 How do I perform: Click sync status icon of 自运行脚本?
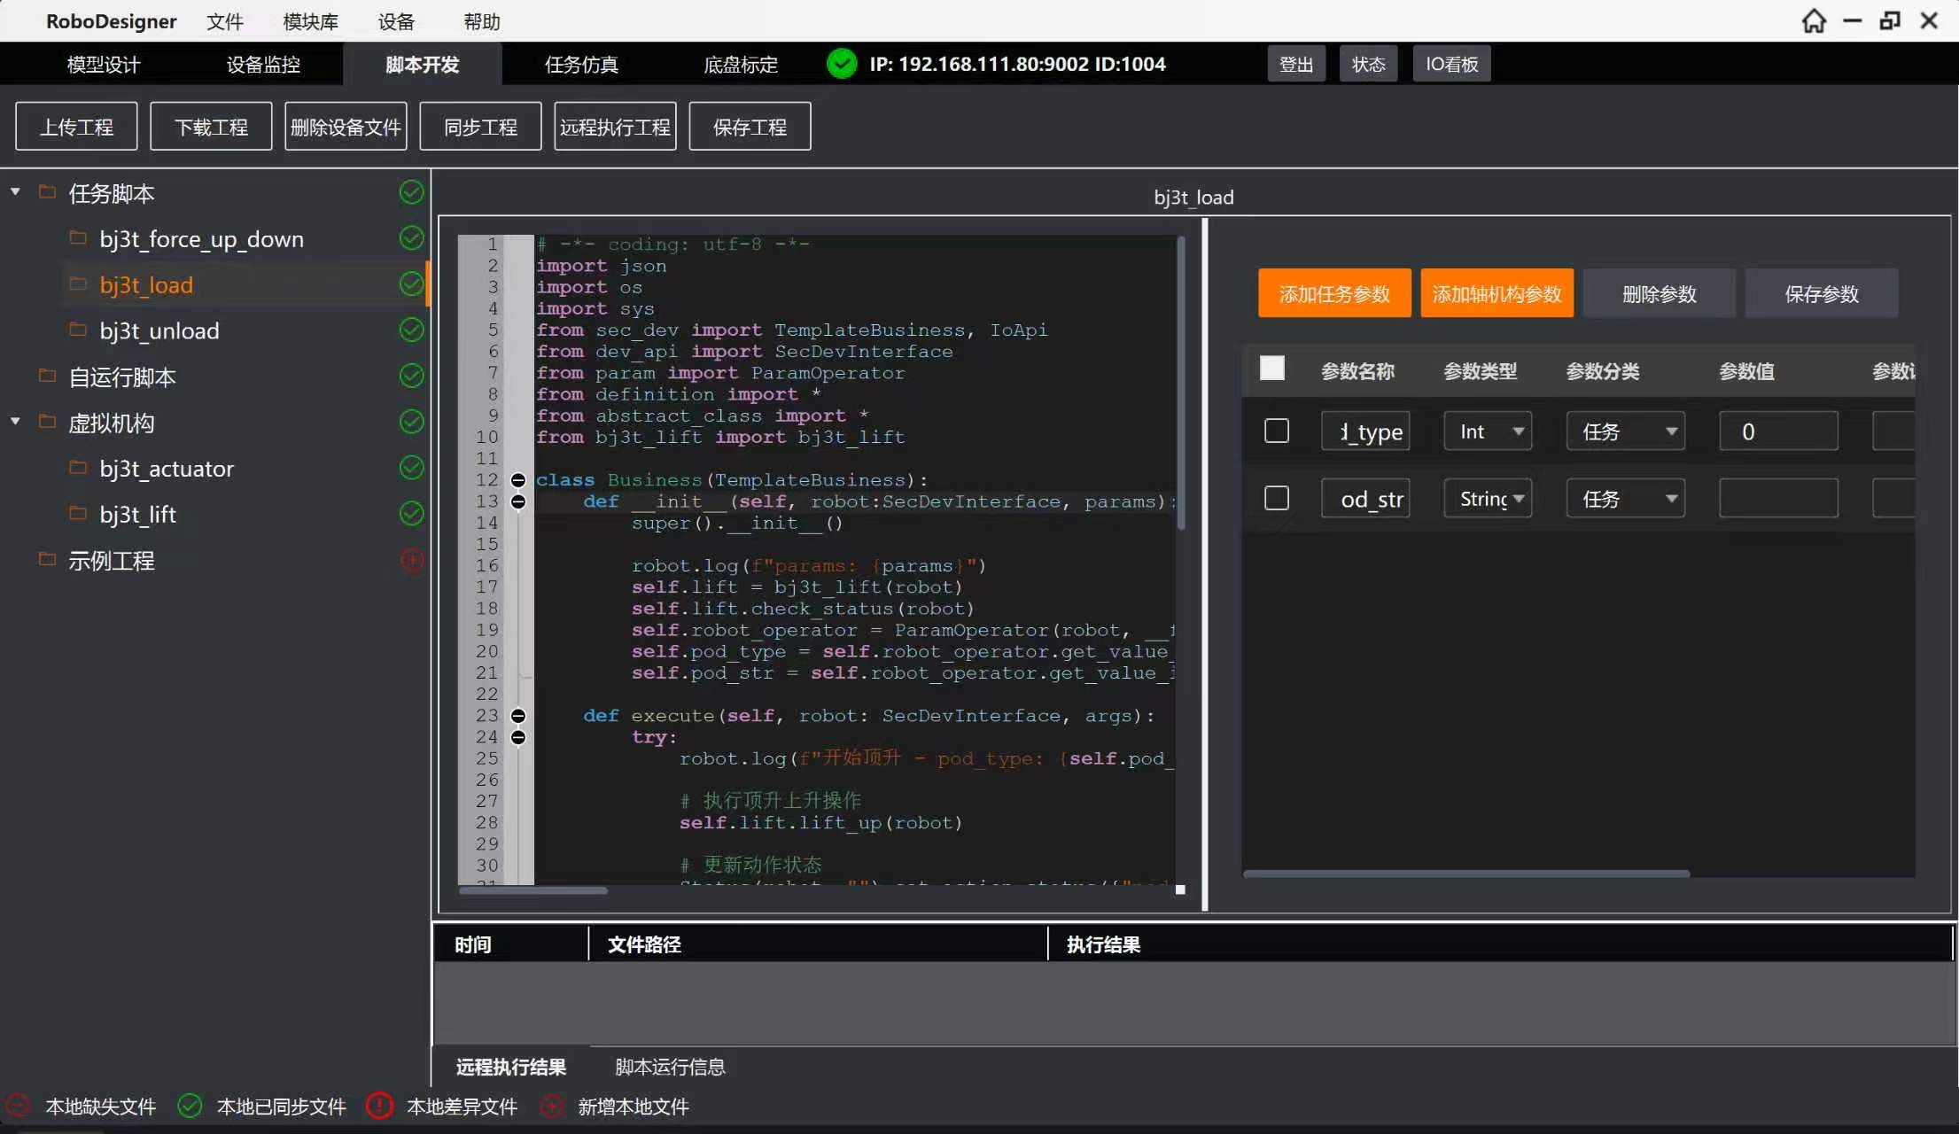click(411, 376)
